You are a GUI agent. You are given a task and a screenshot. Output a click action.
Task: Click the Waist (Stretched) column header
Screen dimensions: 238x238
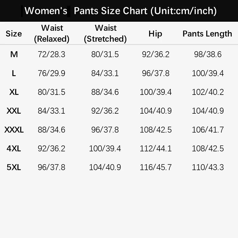(105, 33)
